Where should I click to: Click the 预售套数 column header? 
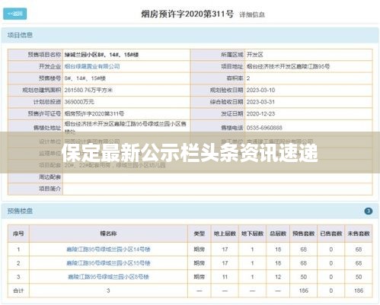coord(304,234)
